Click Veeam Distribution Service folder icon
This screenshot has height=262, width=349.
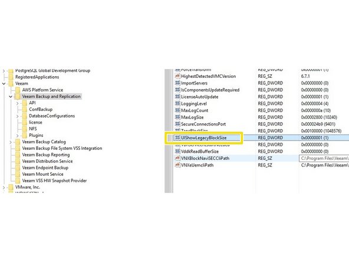(18, 161)
